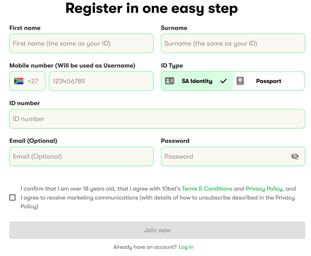Choose Passport as ID type
The width and height of the screenshot is (311, 256).
coord(268,81)
